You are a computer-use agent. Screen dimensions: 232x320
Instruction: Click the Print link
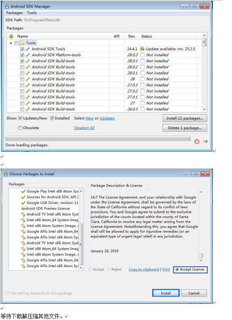coord(166,269)
